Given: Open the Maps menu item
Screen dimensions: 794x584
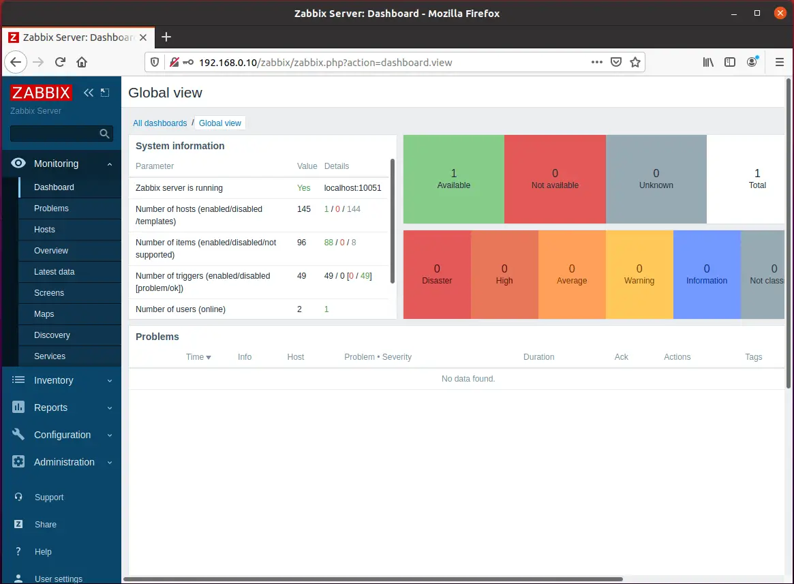Looking at the screenshot, I should click(70, 314).
